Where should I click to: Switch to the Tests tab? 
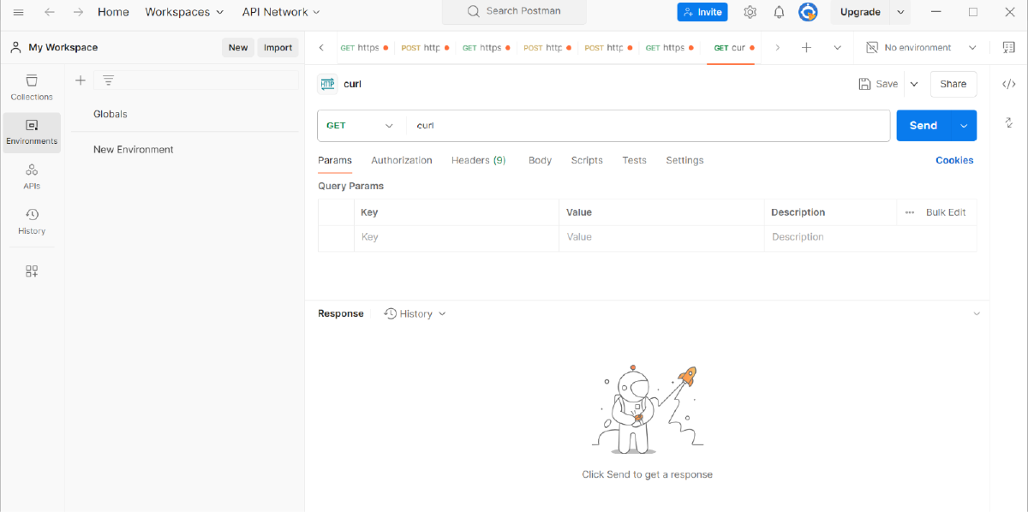click(634, 160)
